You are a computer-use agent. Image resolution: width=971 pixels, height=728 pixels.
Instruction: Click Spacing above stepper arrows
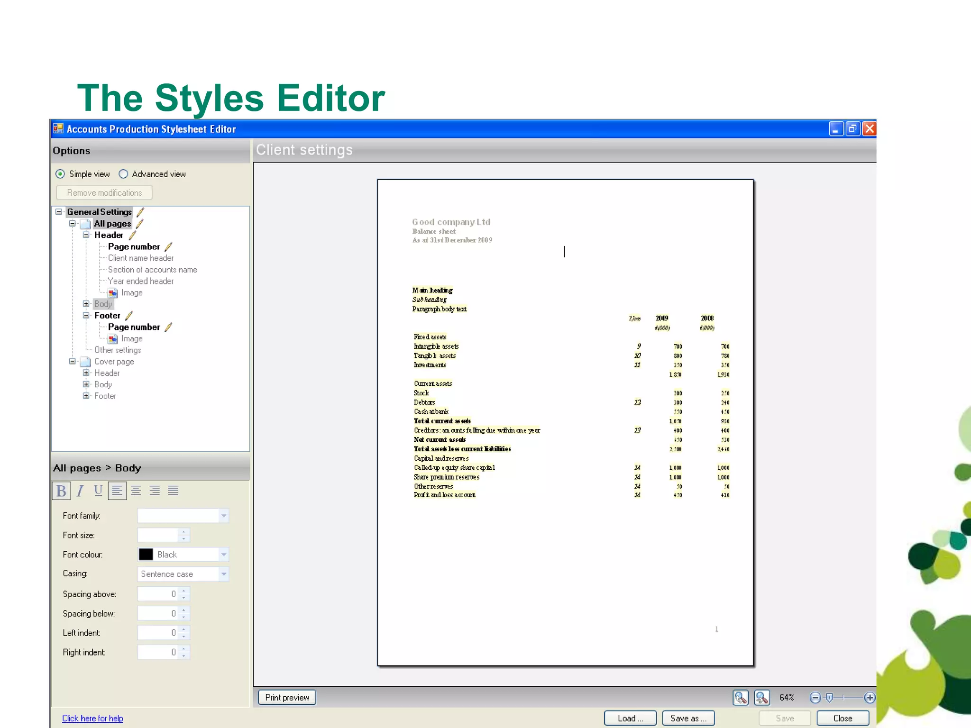(184, 594)
